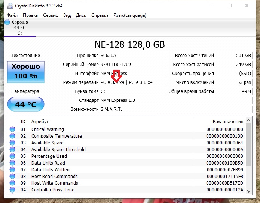
Task: Click the status orb next to Percentage Used
Action: coord(12,156)
